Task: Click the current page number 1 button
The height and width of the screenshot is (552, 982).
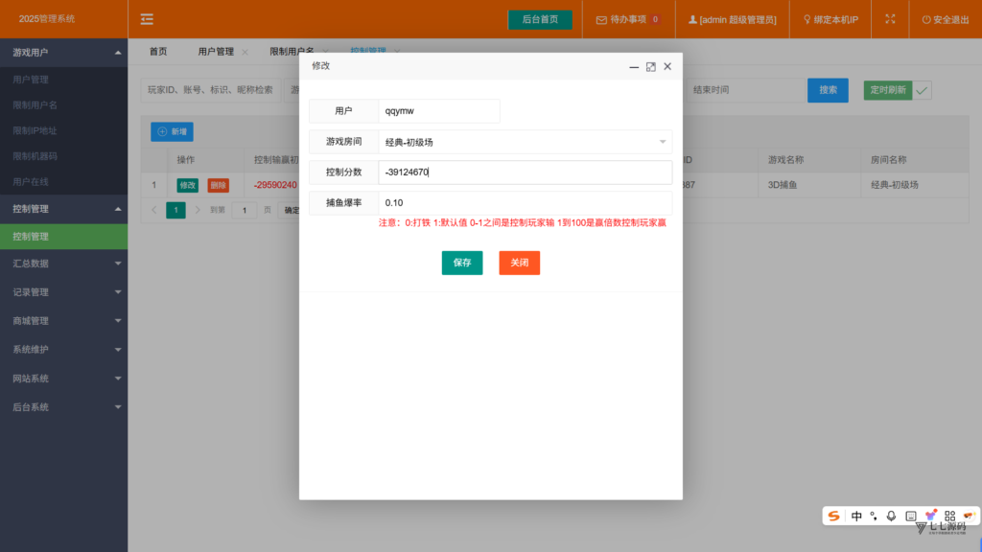Action: (176, 210)
